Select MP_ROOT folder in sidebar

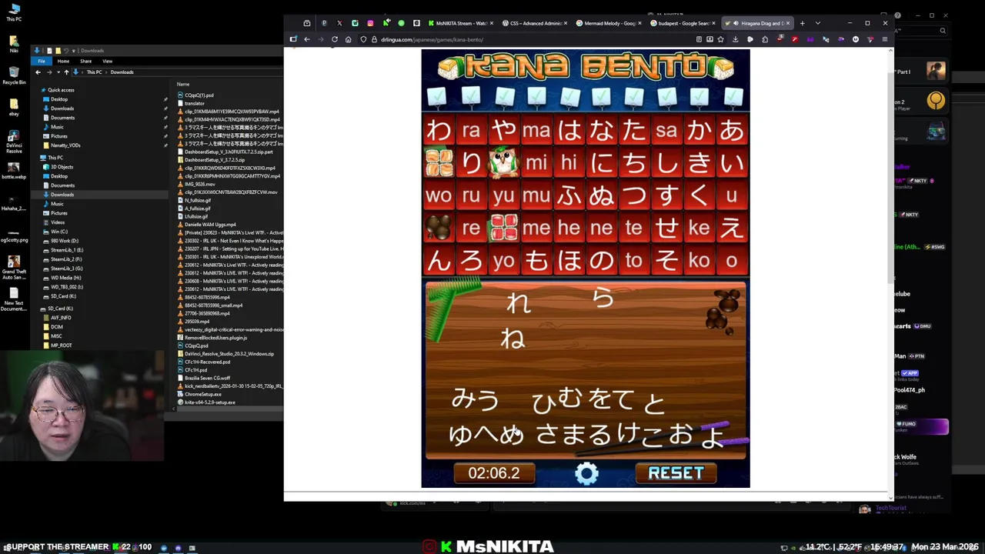click(61, 345)
